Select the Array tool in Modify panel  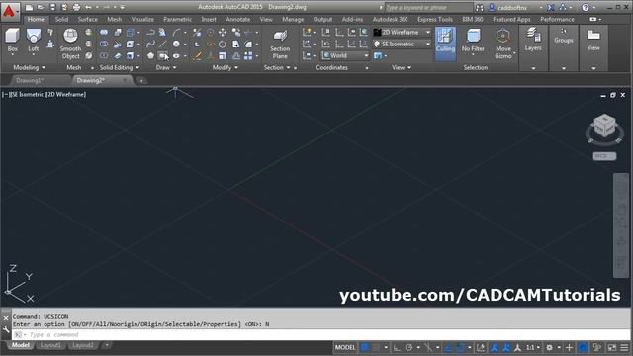[248, 55]
